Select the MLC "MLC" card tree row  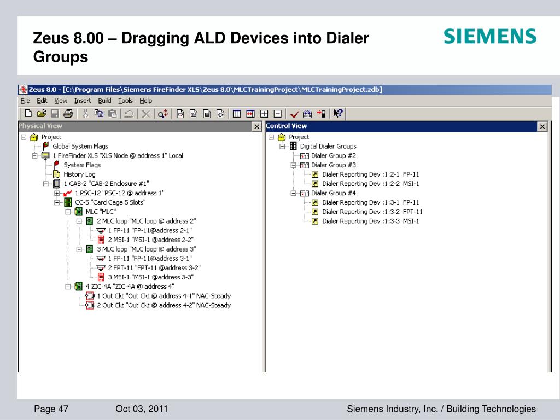[101, 212]
